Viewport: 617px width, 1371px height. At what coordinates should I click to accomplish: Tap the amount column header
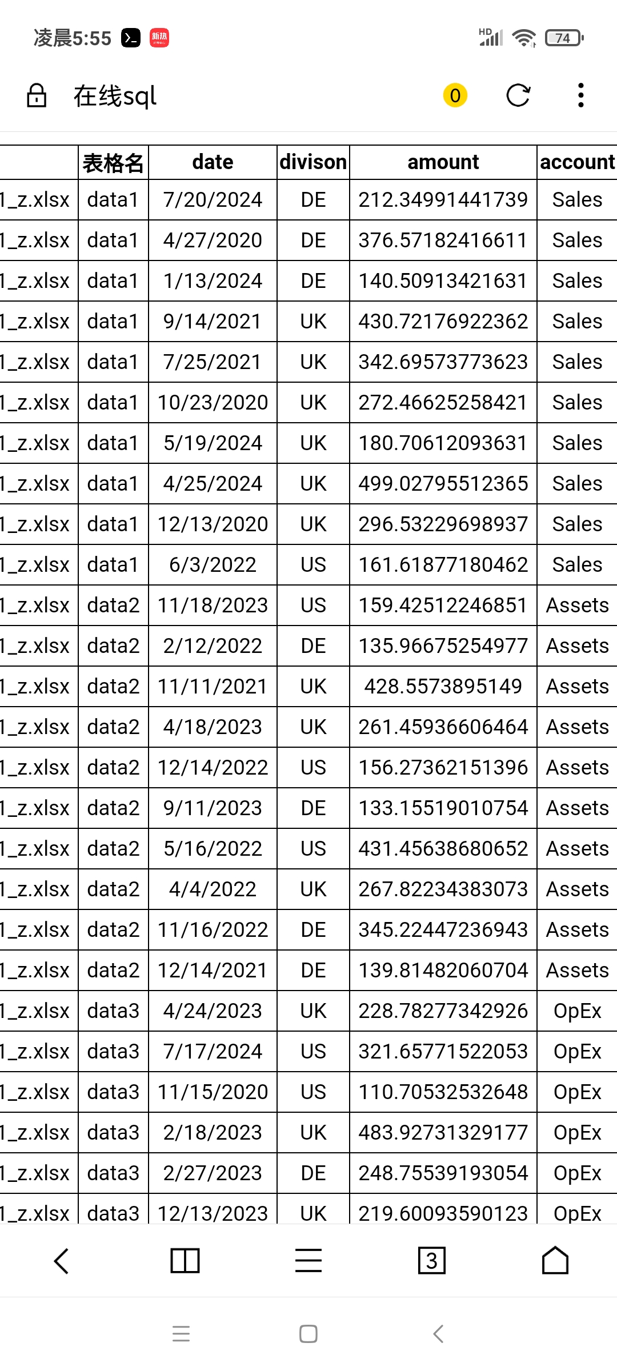(x=443, y=162)
